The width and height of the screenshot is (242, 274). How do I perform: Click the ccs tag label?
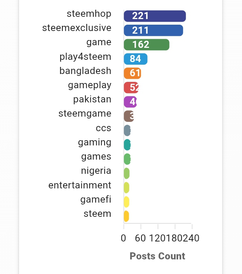103,128
